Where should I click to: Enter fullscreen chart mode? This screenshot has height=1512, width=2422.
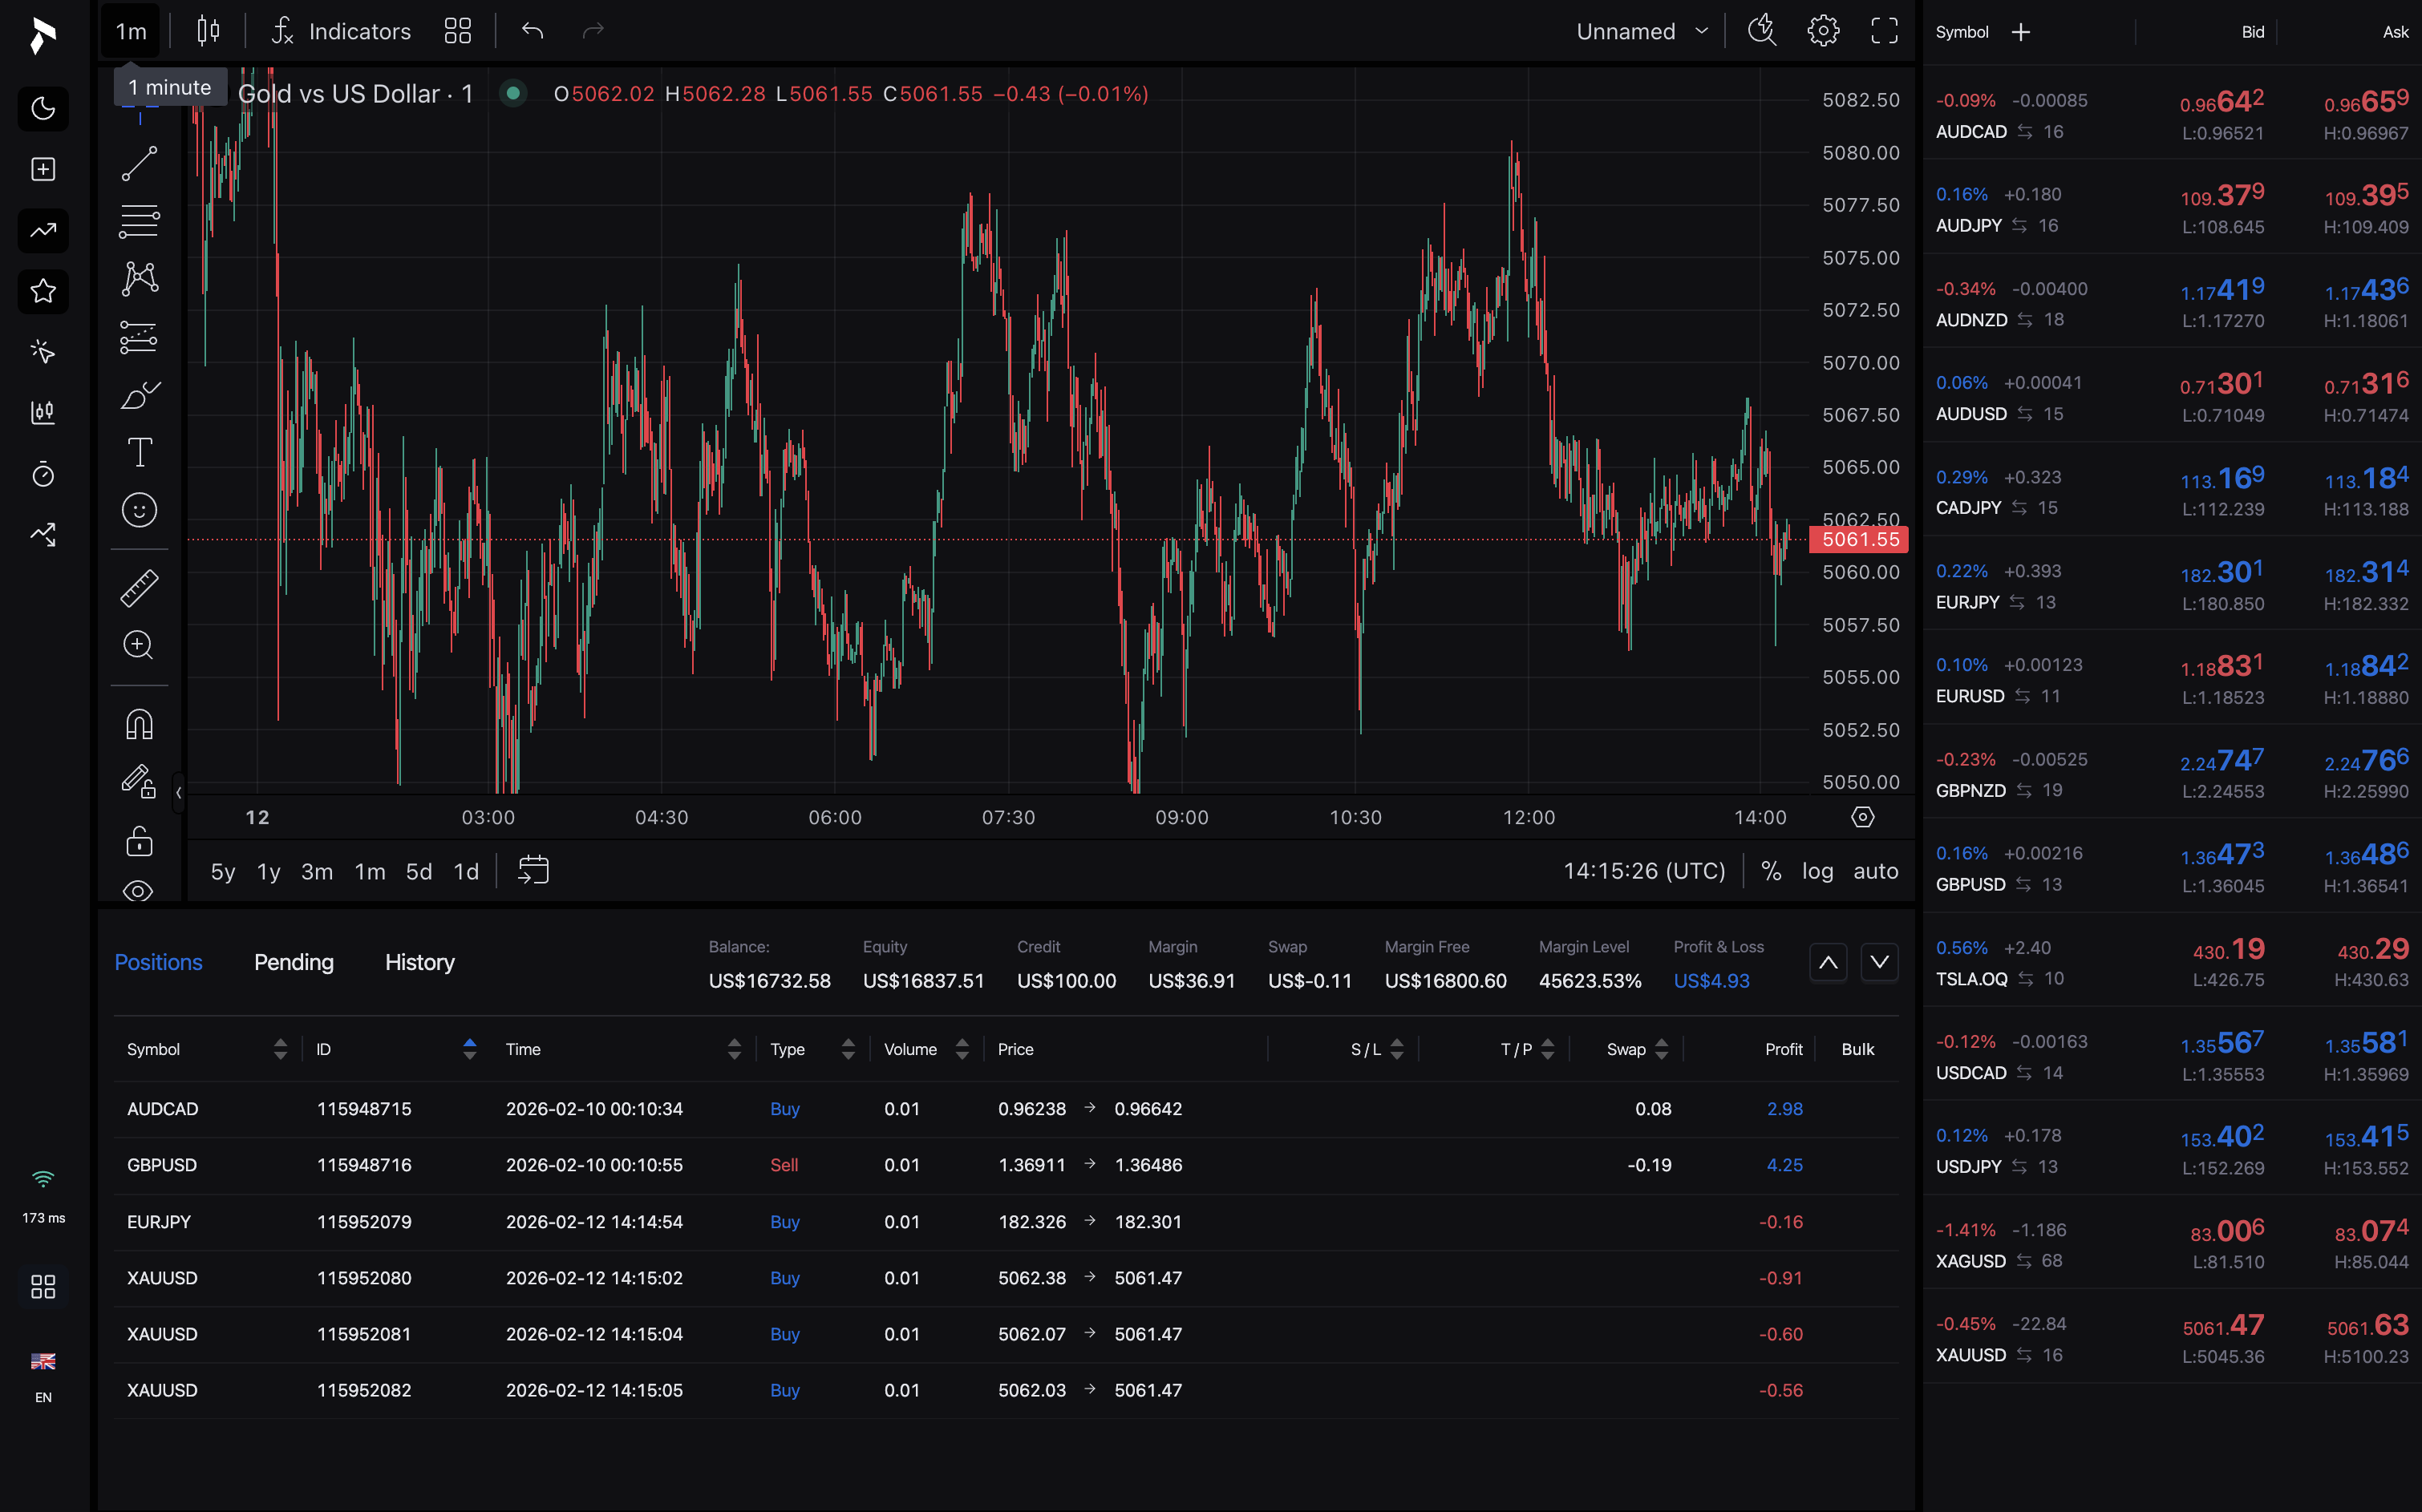[1885, 30]
